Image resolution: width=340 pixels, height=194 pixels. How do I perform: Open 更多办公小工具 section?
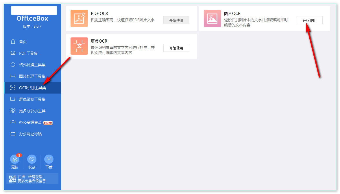click(33, 111)
